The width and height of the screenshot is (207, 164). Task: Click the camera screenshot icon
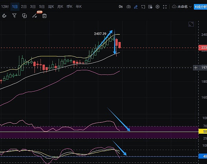[129, 7]
